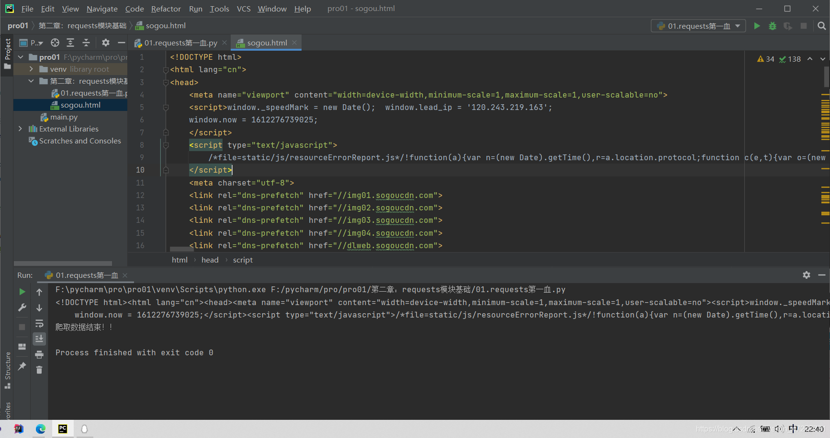Collapse the pro01 project root node
This screenshot has height=438, width=830.
21,57
